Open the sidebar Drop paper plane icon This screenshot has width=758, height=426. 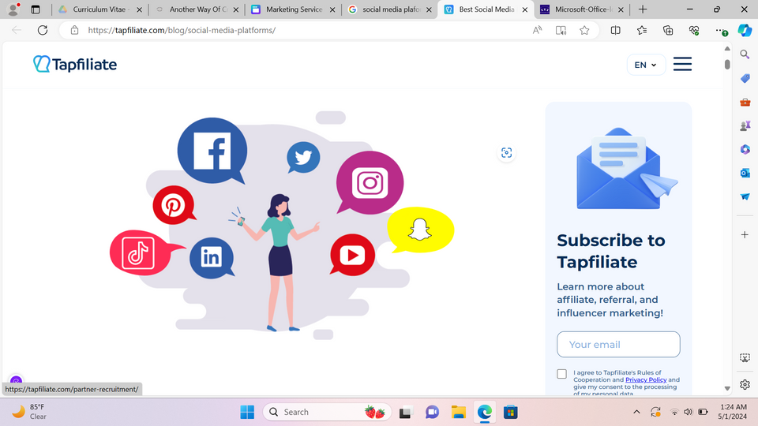[745, 196]
